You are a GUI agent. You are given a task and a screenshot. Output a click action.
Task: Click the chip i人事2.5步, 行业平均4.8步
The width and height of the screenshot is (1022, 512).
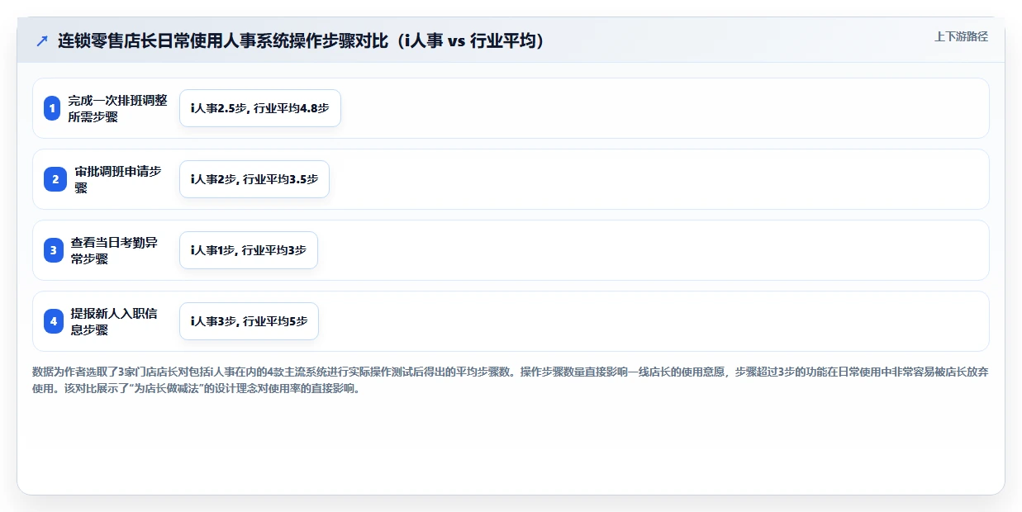coord(260,108)
